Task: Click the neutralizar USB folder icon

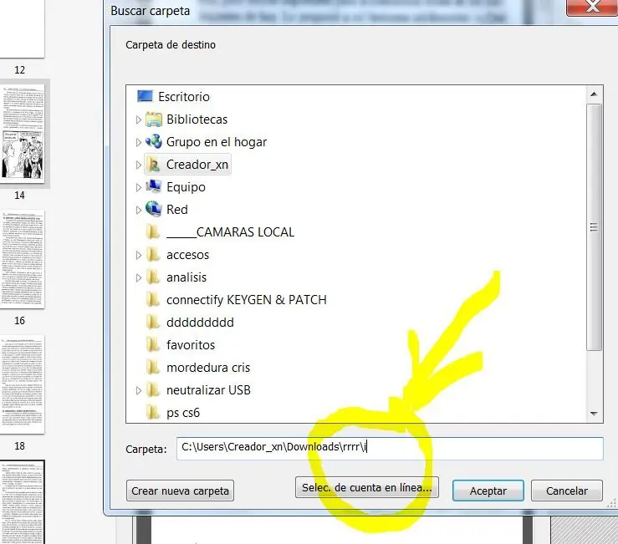Action: click(x=152, y=390)
